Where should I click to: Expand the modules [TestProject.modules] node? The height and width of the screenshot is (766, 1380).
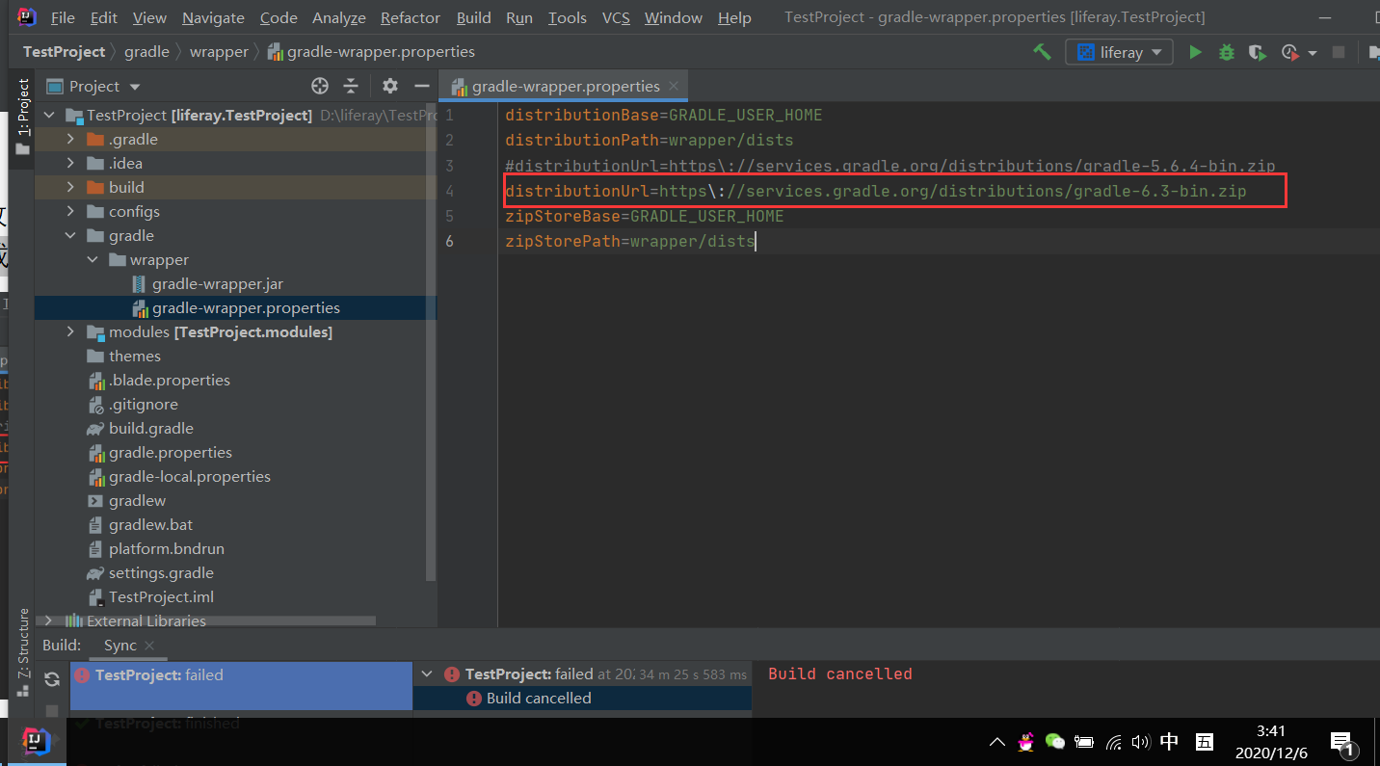click(x=69, y=331)
